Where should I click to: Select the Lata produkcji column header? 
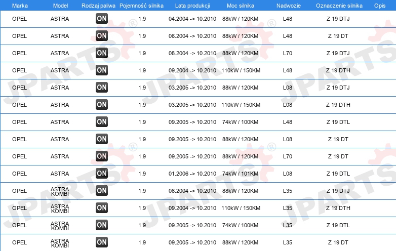tap(192, 6)
